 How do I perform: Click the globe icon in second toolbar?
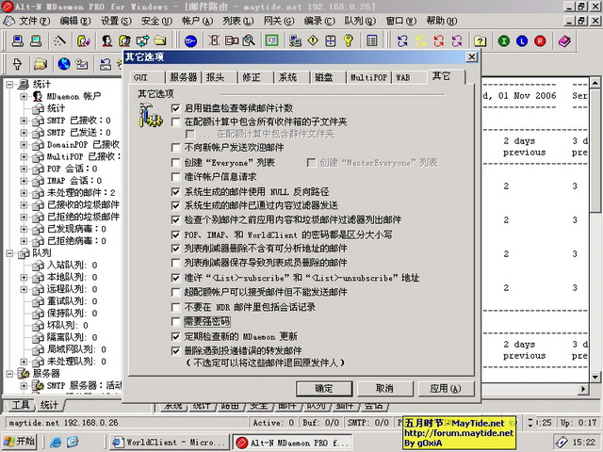click(64, 64)
